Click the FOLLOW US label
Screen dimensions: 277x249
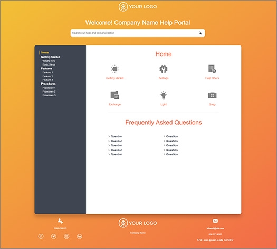(60, 228)
